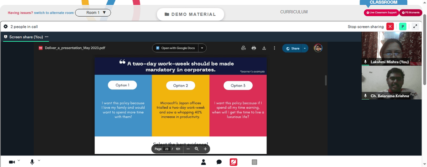The image size is (427, 167).
Task: Open call settings gear icon
Action: point(6,26)
